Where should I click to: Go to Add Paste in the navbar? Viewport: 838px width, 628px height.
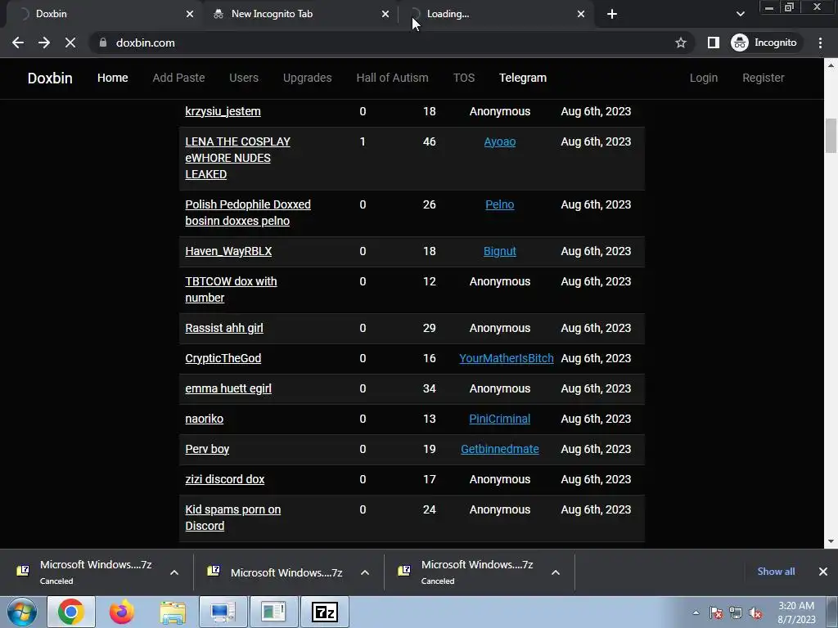click(x=178, y=78)
